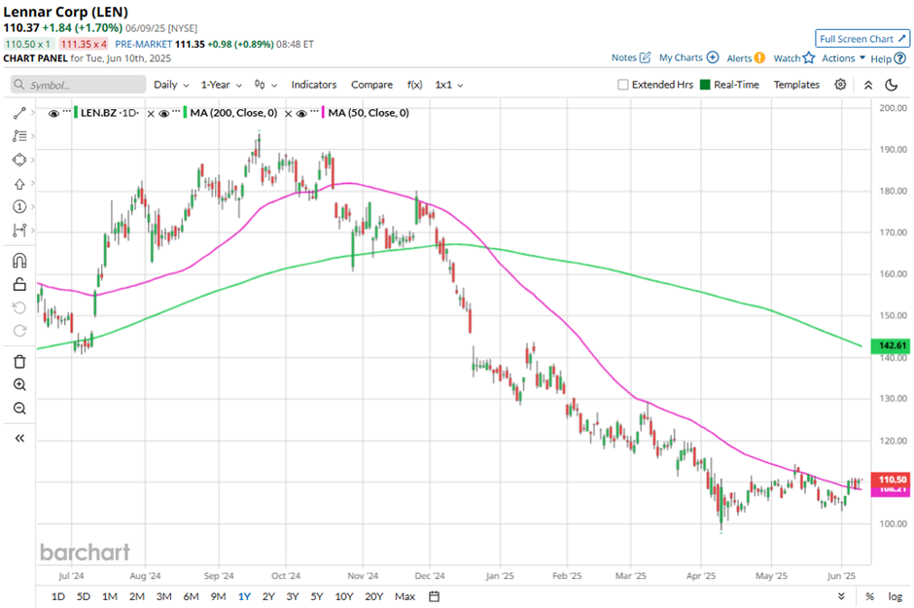Delete drawings with the trash icon
The width and height of the screenshot is (914, 608).
pos(19,362)
